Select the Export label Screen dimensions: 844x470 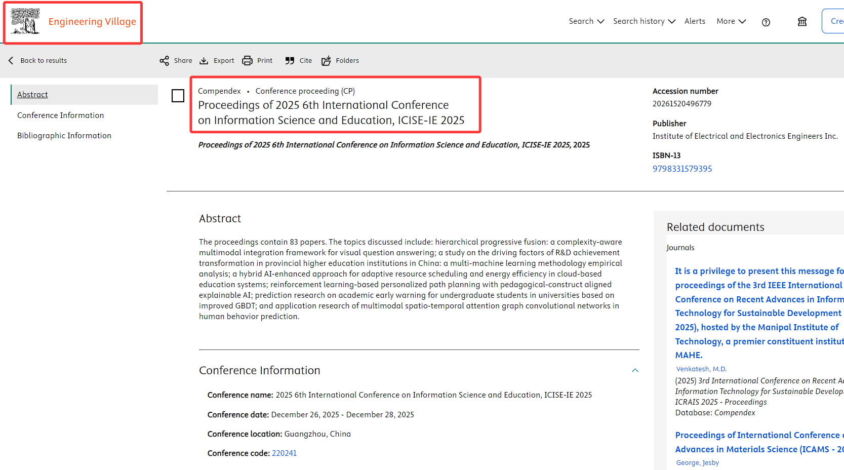coord(224,60)
